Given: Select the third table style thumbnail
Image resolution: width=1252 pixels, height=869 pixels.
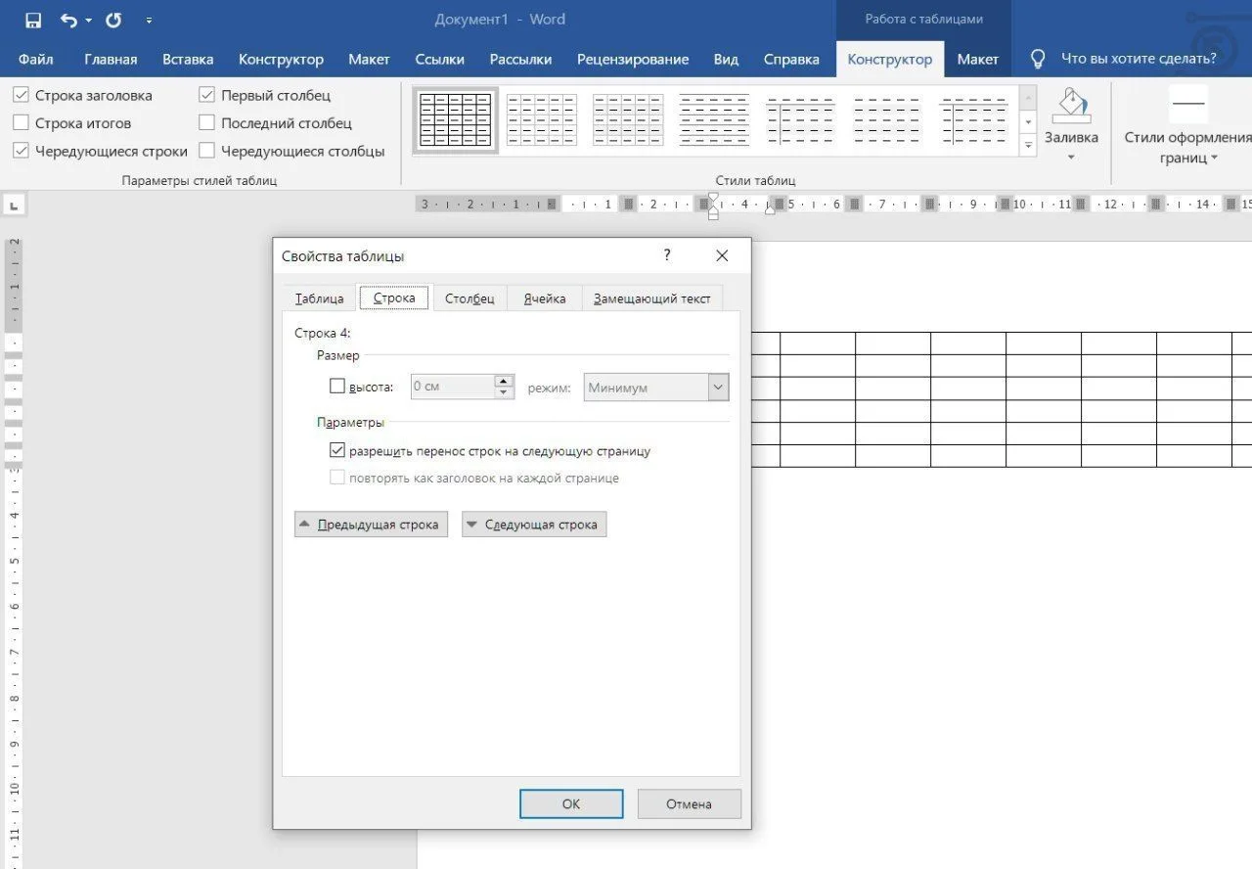Looking at the screenshot, I should point(628,120).
